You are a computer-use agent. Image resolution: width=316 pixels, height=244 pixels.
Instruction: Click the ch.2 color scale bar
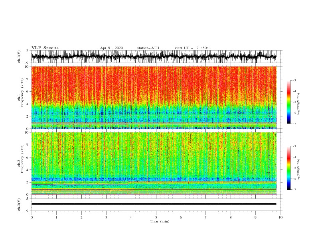288,168
